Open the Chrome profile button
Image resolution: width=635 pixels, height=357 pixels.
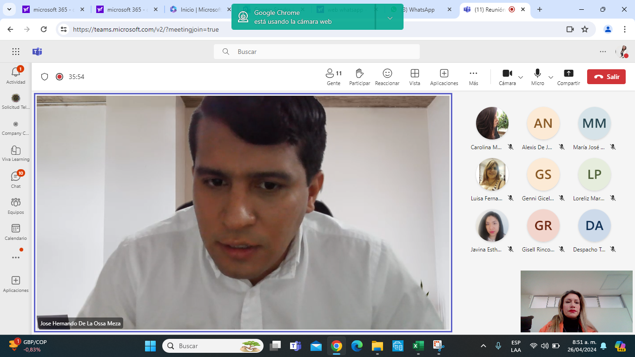click(608, 29)
